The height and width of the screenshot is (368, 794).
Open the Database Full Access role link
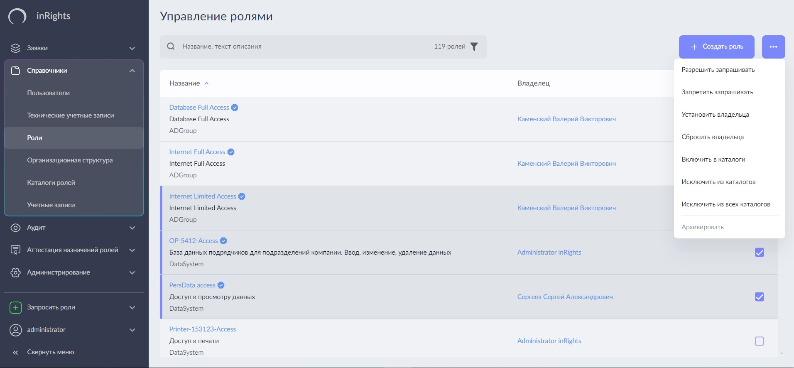pos(199,108)
